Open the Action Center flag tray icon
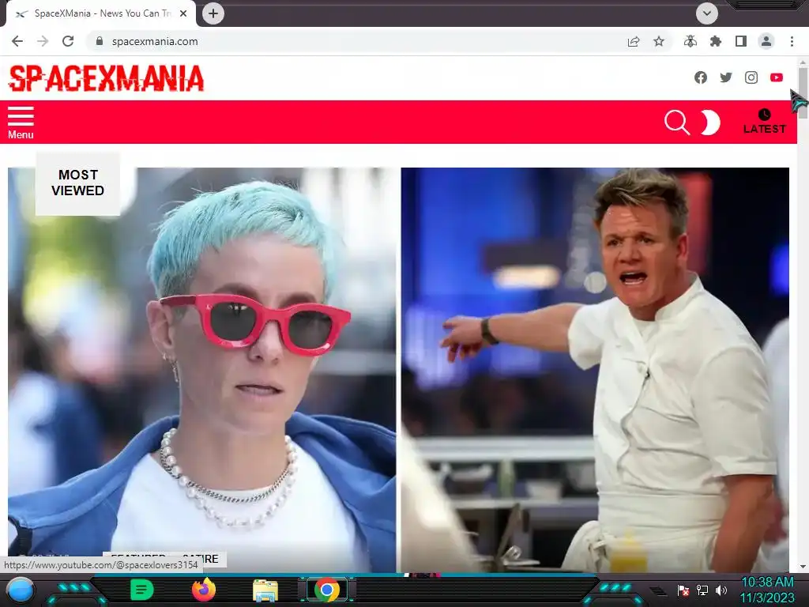 tap(683, 590)
